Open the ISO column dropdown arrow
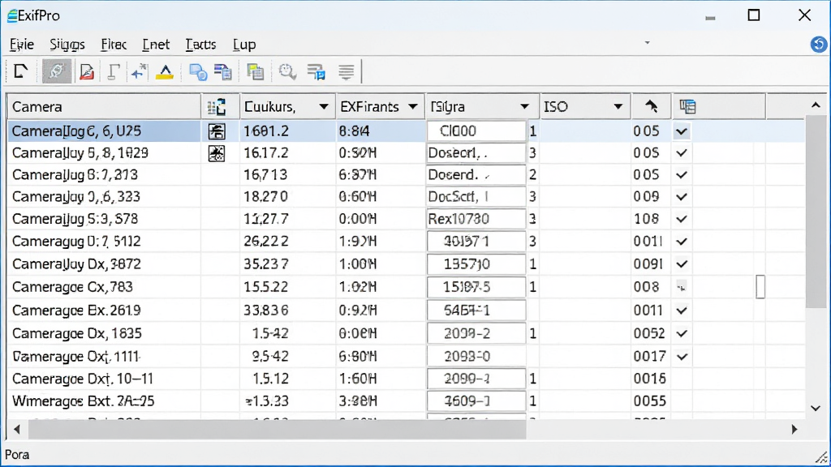The height and width of the screenshot is (467, 831). 618,107
